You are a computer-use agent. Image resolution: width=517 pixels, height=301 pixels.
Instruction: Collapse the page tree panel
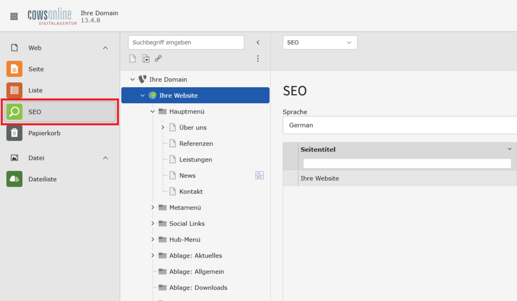[258, 42]
